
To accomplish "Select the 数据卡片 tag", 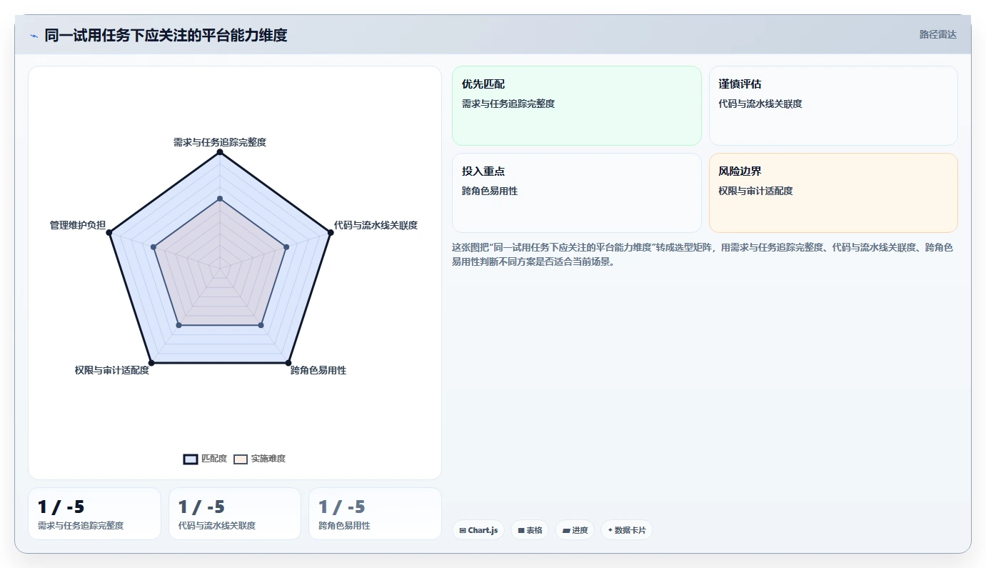I will (627, 530).
